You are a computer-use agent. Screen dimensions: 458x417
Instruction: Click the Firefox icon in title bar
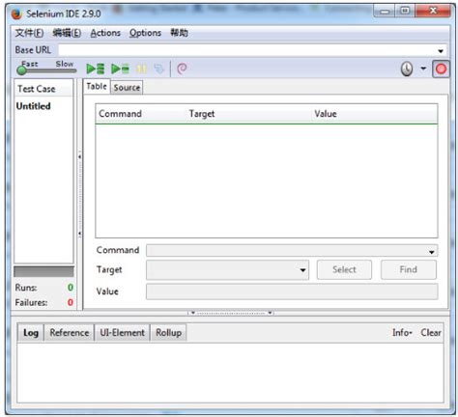pyautogui.click(x=16, y=14)
